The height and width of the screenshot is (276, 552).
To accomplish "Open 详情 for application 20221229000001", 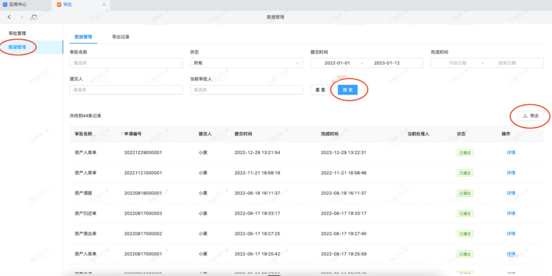I will click(510, 152).
